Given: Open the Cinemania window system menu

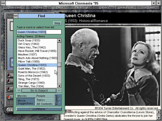Looking at the screenshot, I should point(3,3).
